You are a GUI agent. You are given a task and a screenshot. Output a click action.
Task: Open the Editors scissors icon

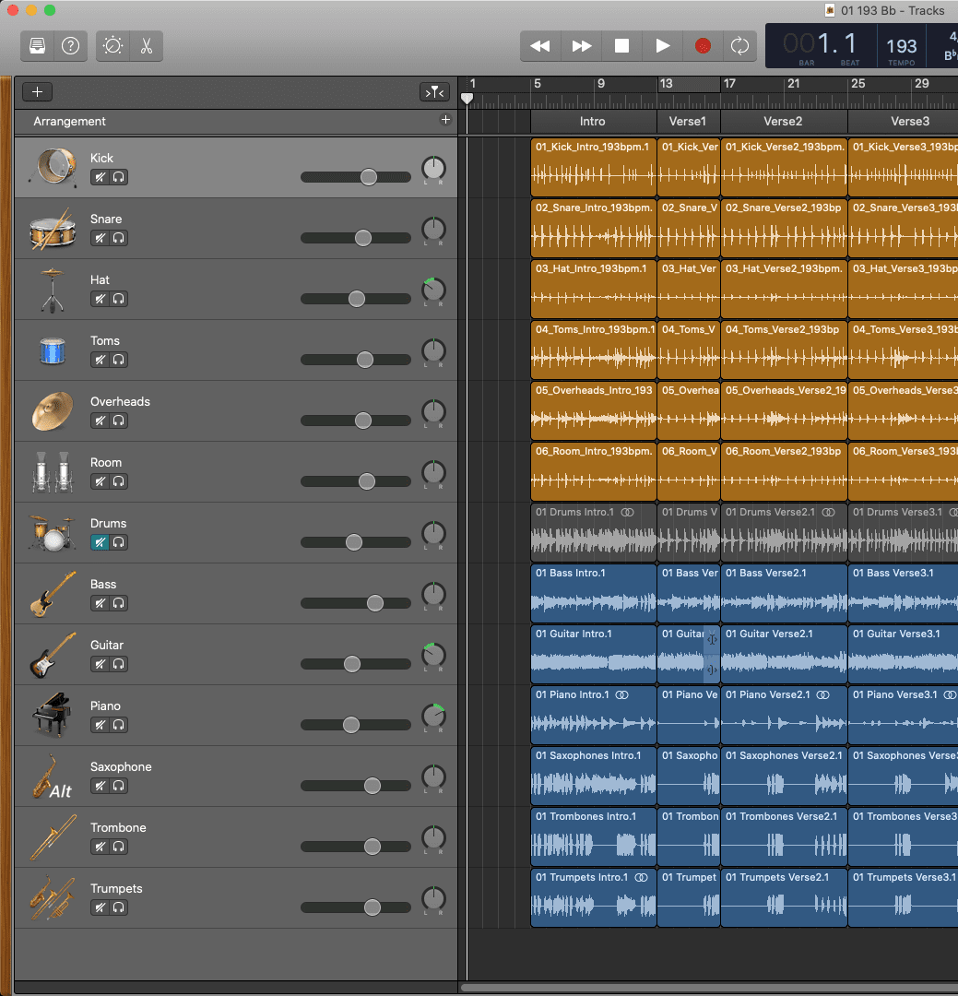[x=146, y=46]
